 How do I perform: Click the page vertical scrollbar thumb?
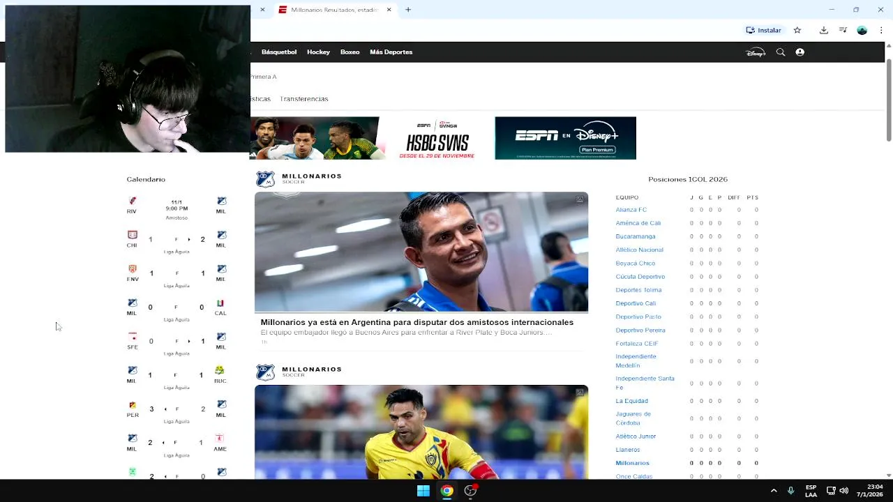pyautogui.click(x=889, y=98)
